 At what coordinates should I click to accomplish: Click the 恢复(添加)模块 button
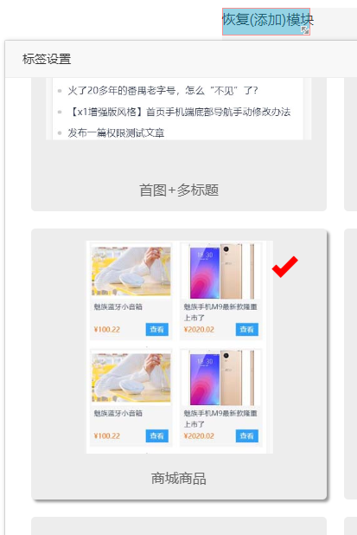click(x=266, y=22)
